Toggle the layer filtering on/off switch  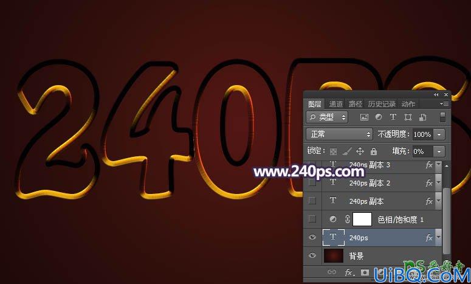tap(442, 117)
